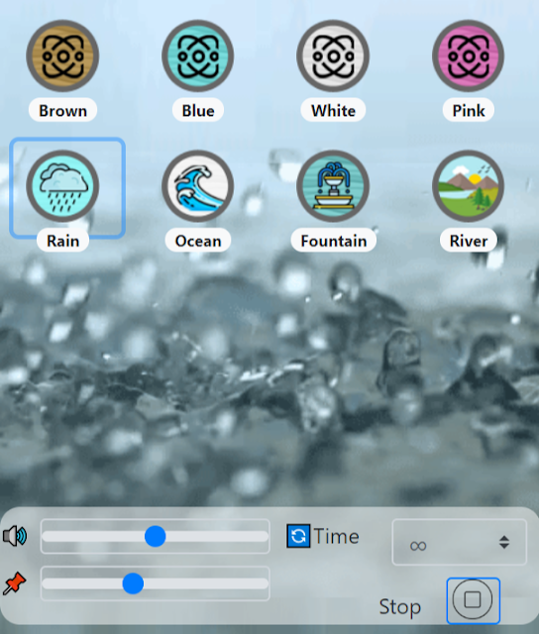Select the Ocean wave sound icon
The image size is (539, 634).
pos(198,186)
